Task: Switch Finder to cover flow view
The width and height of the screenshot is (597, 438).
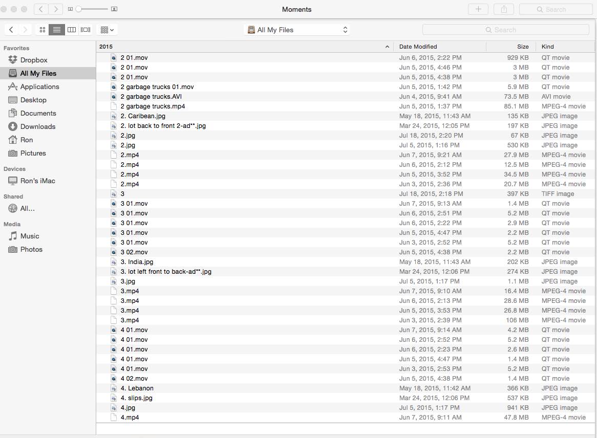Action: click(86, 30)
